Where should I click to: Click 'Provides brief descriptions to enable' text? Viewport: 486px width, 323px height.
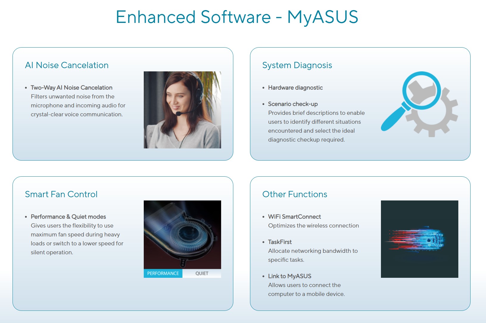(316, 113)
